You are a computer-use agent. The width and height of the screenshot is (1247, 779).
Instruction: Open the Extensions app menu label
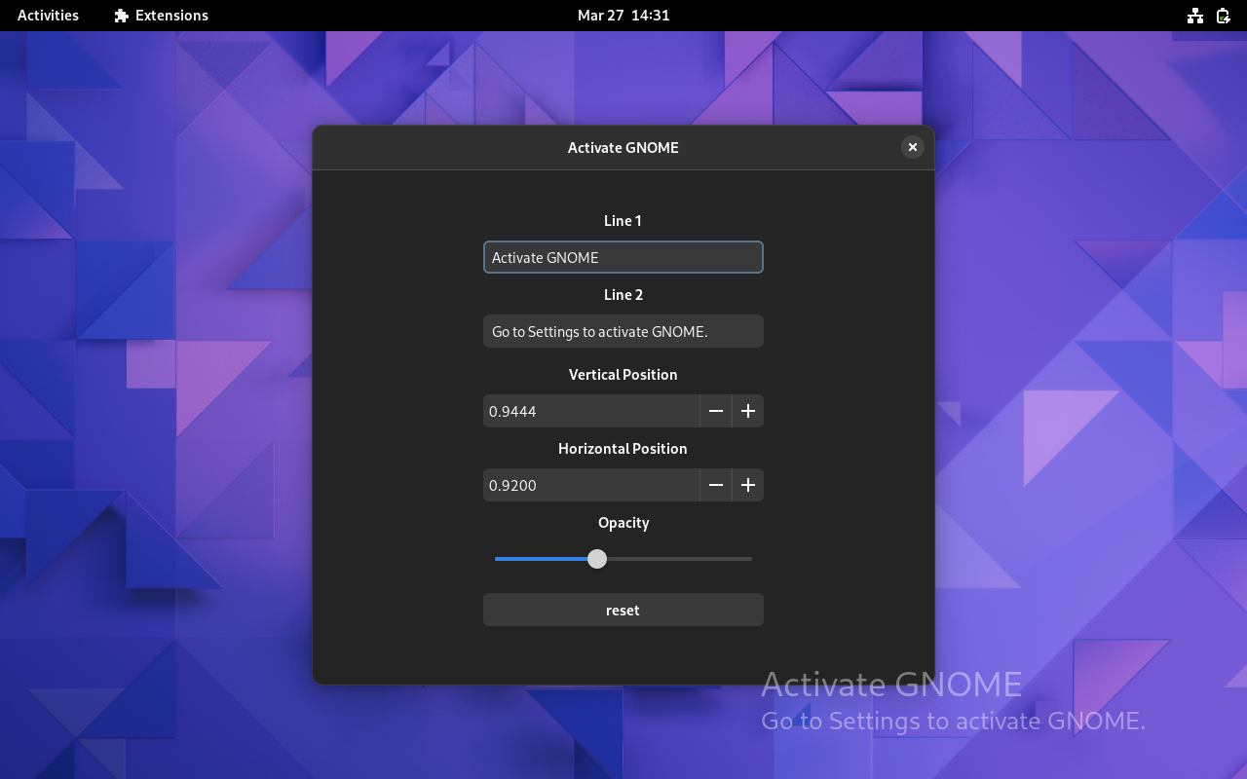171,16
